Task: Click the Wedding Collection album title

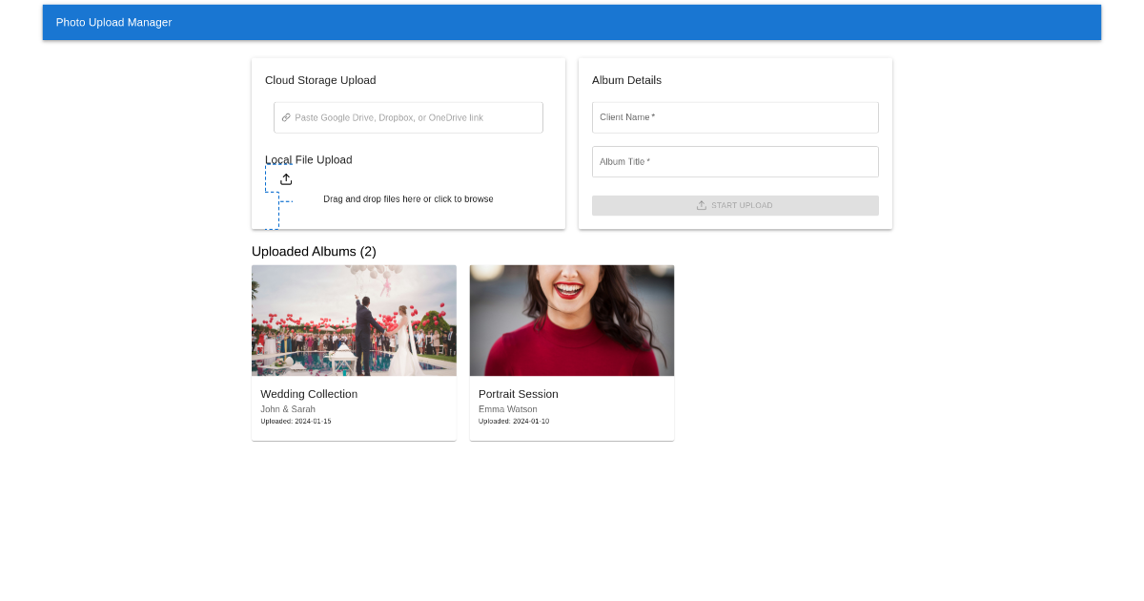Action: 309,394
